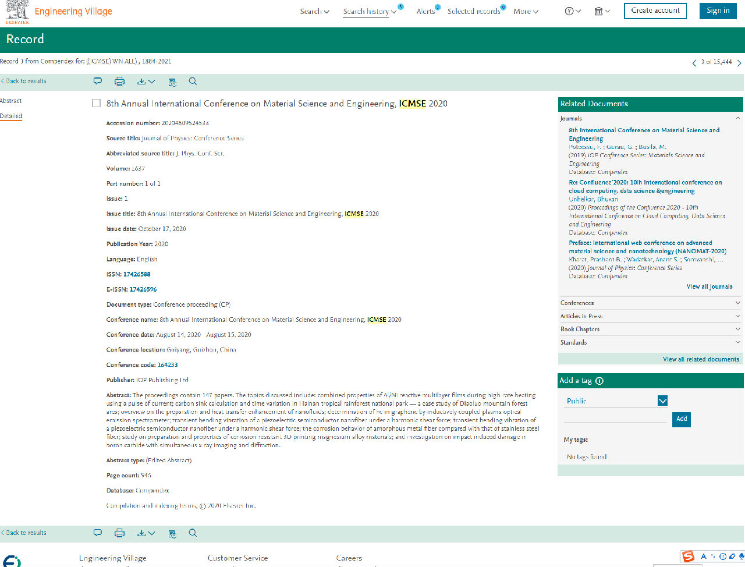This screenshot has width=745, height=567.
Task: Open the ISSN 17426588 link
Action: (137, 274)
